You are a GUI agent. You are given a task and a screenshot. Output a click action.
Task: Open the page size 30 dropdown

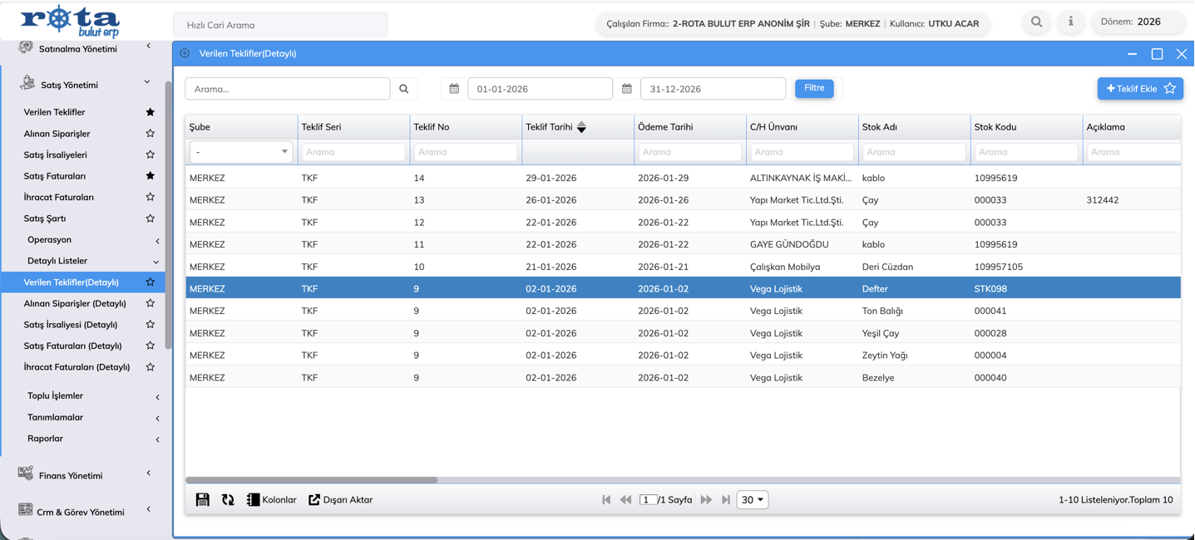pyautogui.click(x=752, y=499)
